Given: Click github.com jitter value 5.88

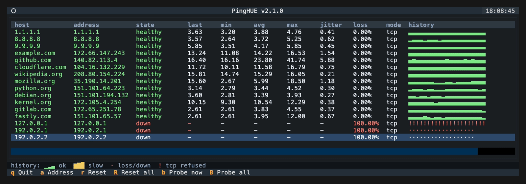Looking at the screenshot, I should point(327,60).
